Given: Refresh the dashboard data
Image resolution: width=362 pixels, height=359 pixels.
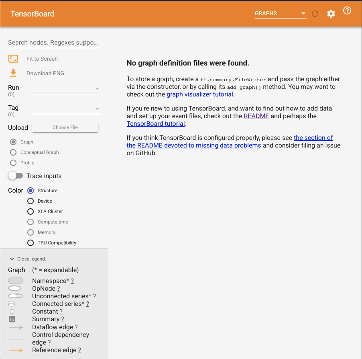Looking at the screenshot, I should (315, 13).
